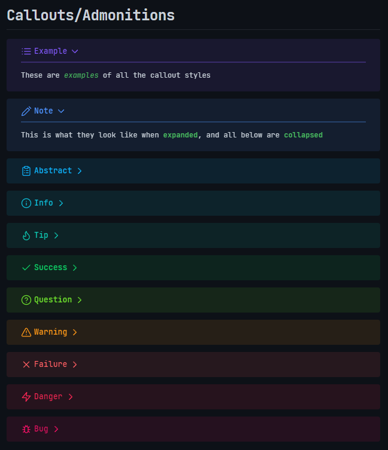Viewport: 388px width, 450px height.
Task: Click the Info callout title
Action: pyautogui.click(x=44, y=203)
